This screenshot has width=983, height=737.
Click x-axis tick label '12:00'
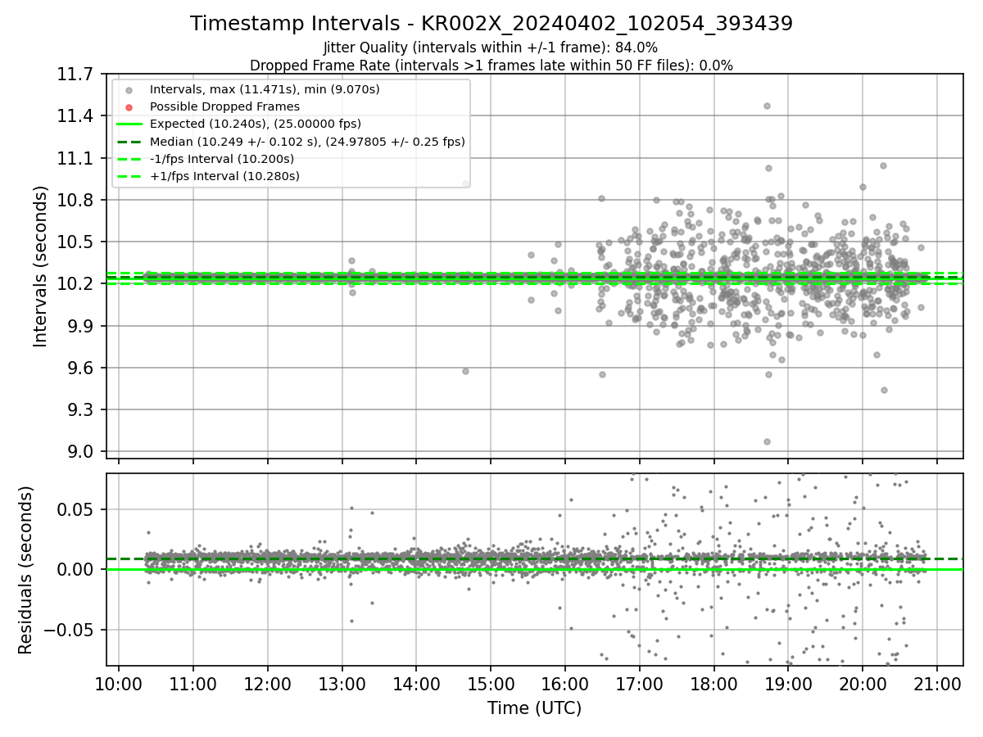pyautogui.click(x=268, y=684)
